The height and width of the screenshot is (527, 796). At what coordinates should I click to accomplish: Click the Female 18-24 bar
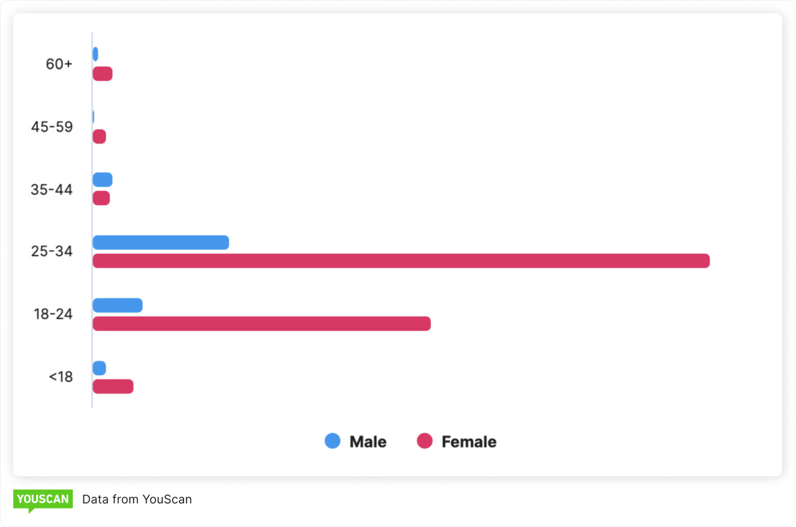[261, 324]
